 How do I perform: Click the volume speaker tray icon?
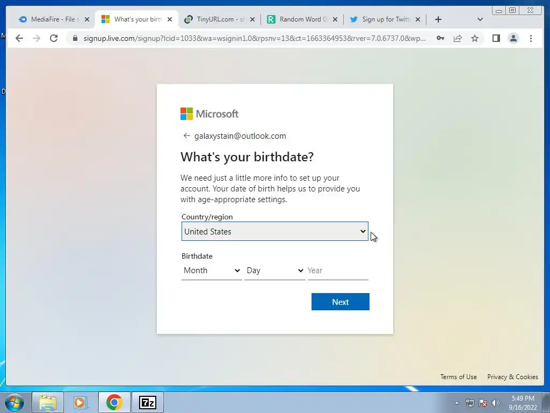[496, 403]
